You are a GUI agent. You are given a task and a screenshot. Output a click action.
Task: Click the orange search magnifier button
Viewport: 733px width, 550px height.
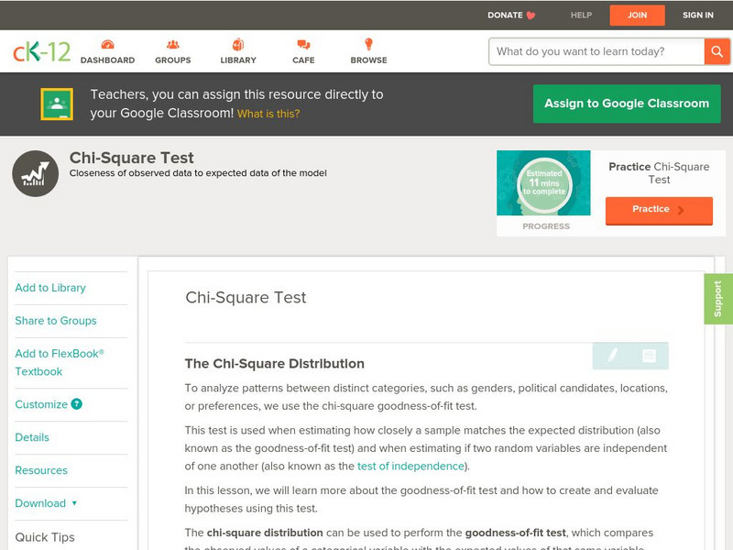[717, 51]
